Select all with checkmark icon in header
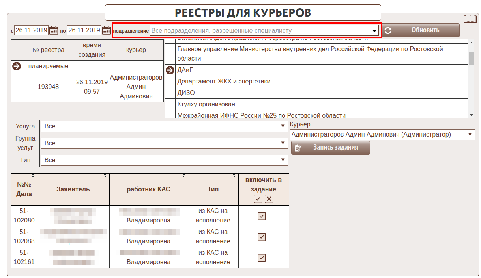Viewport: 481px width, 278px height. [258, 199]
